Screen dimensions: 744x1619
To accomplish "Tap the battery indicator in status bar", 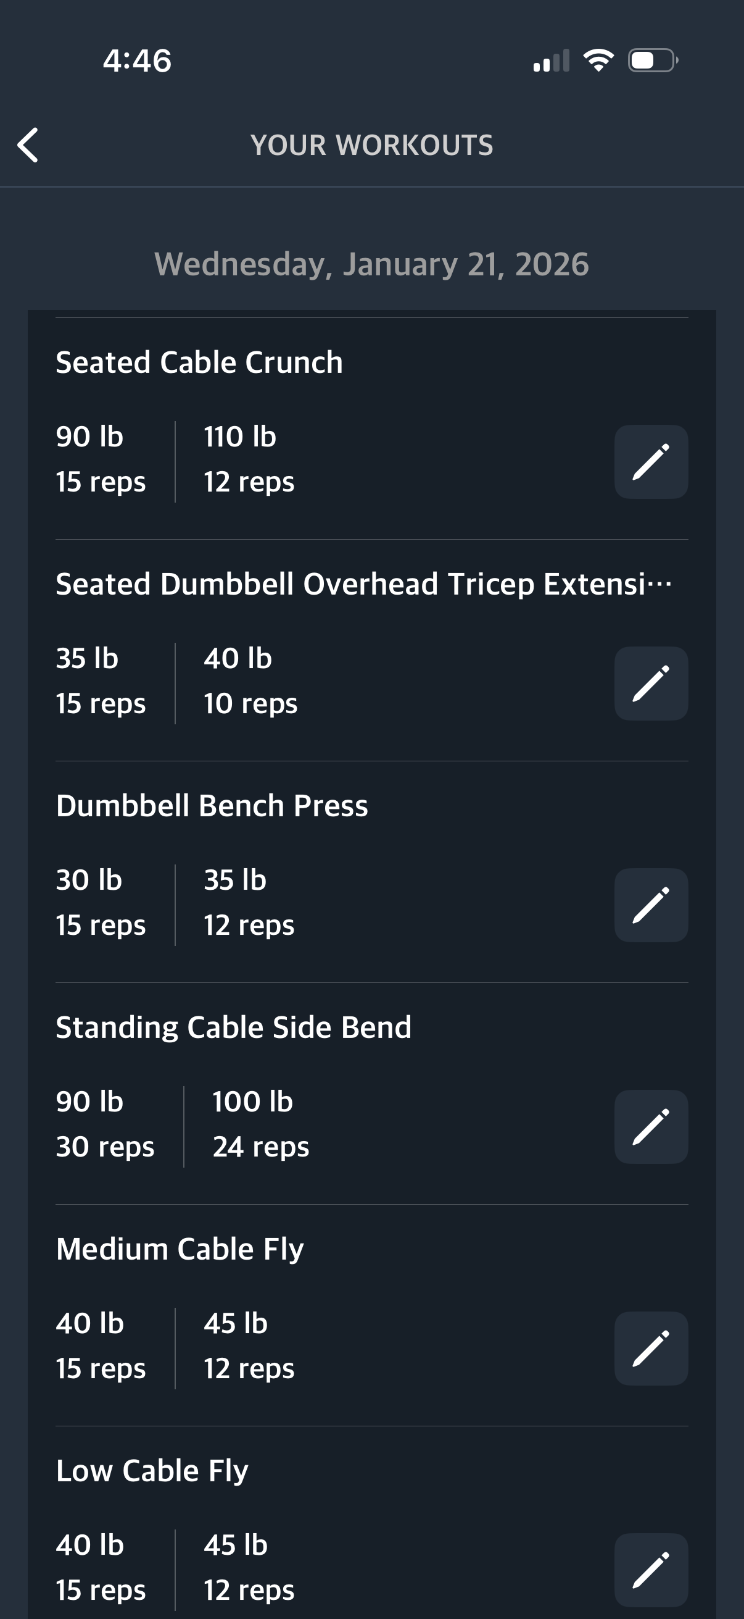I will (652, 61).
